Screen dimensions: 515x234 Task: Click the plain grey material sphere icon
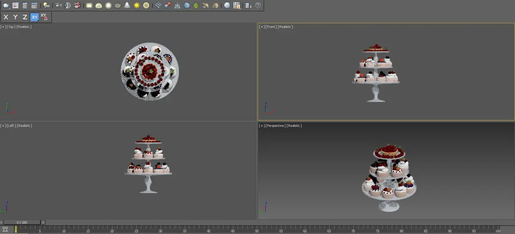click(227, 6)
